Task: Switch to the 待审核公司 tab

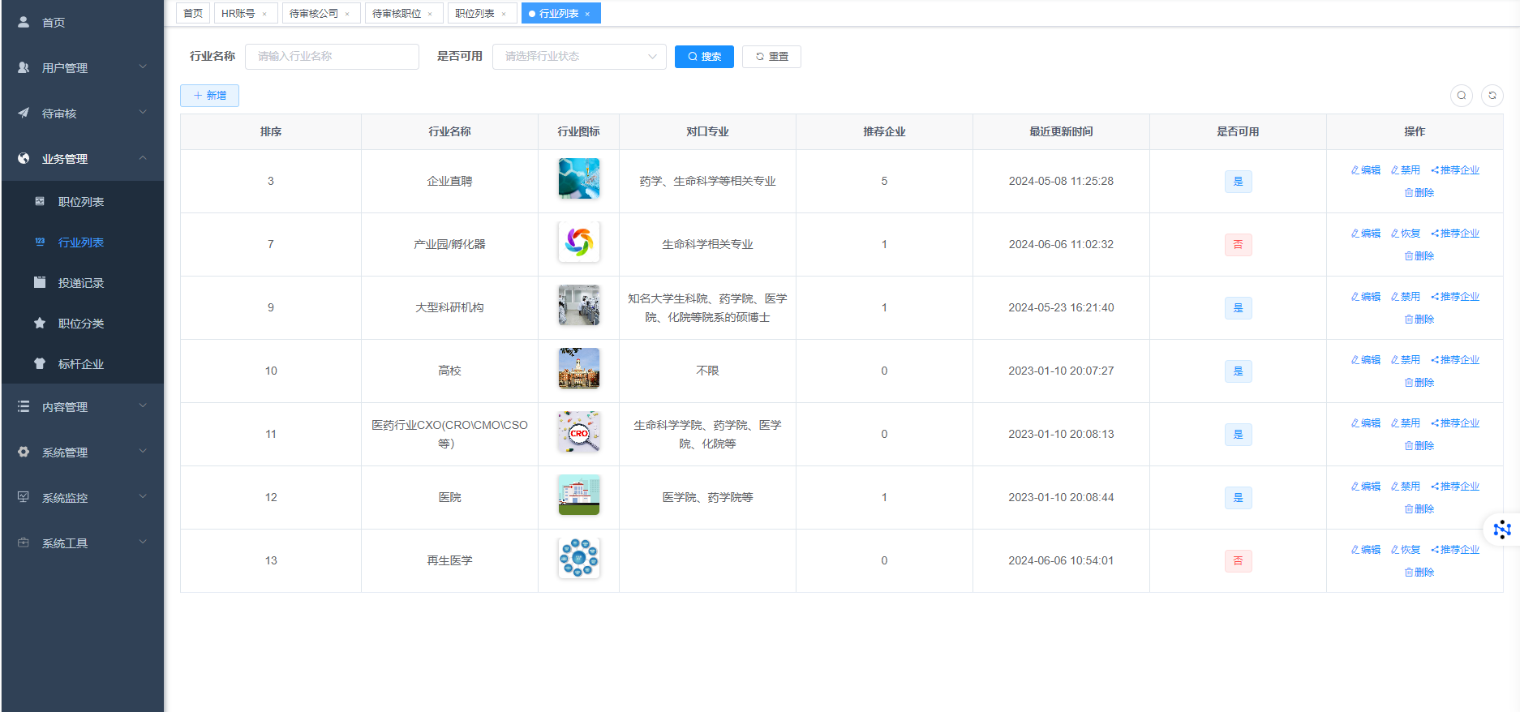Action: (314, 14)
